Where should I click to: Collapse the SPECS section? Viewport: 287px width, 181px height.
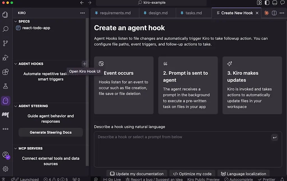coord(16,21)
